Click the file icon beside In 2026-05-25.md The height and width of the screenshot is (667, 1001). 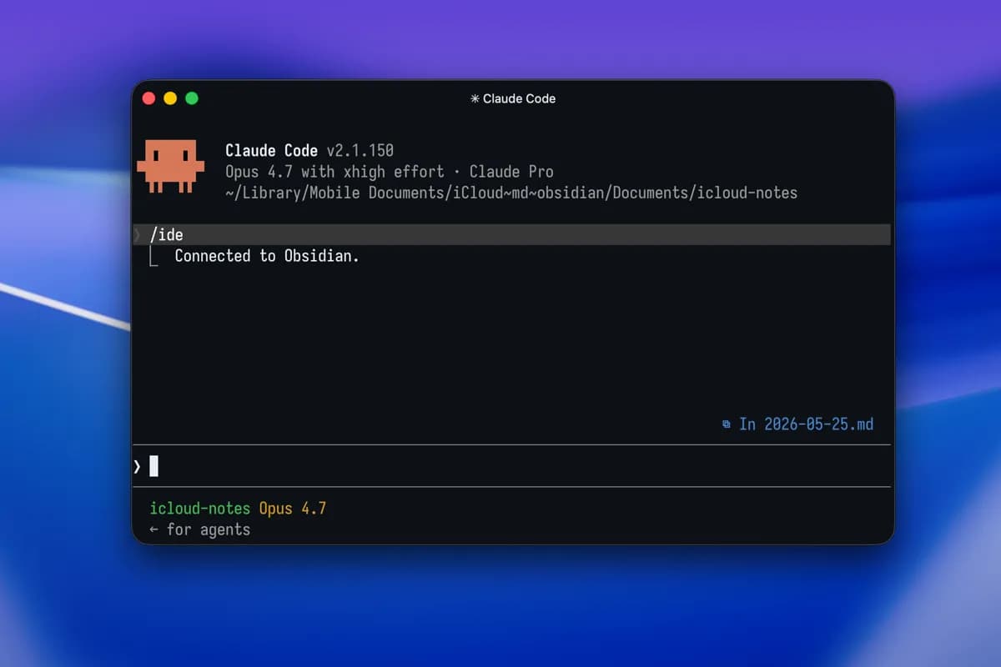tap(727, 424)
